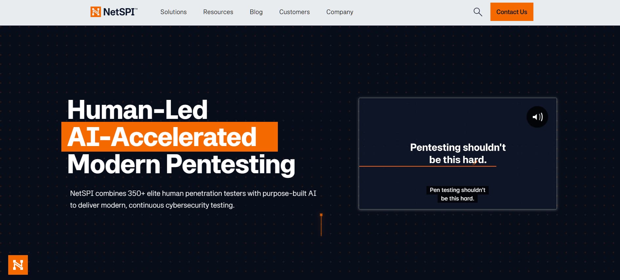Image resolution: width=620 pixels, height=280 pixels.
Task: Toggle the video sound speaker button
Action: pos(537,117)
